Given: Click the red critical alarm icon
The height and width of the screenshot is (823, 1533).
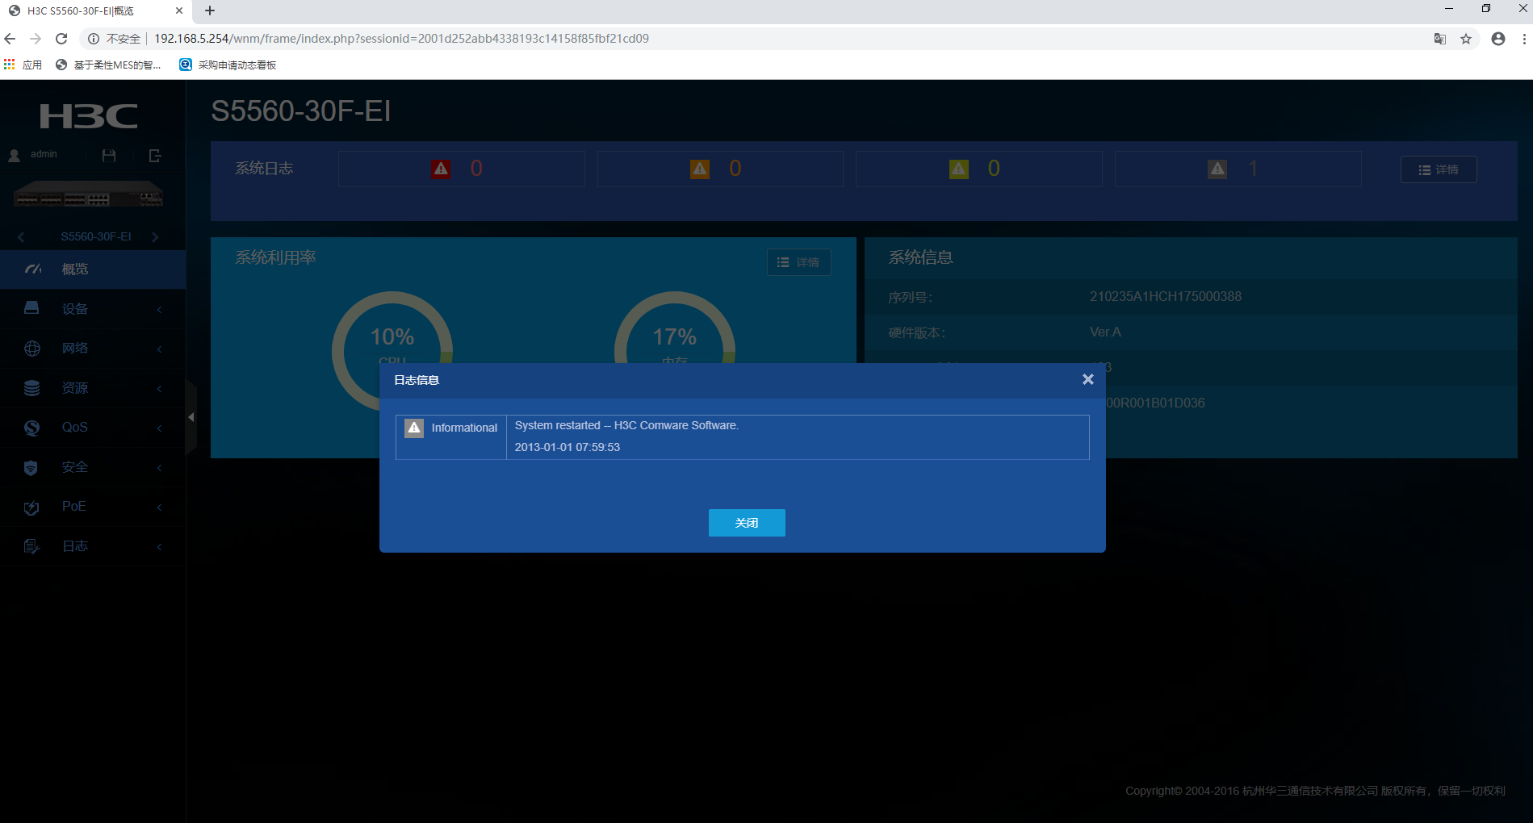Looking at the screenshot, I should point(441,169).
